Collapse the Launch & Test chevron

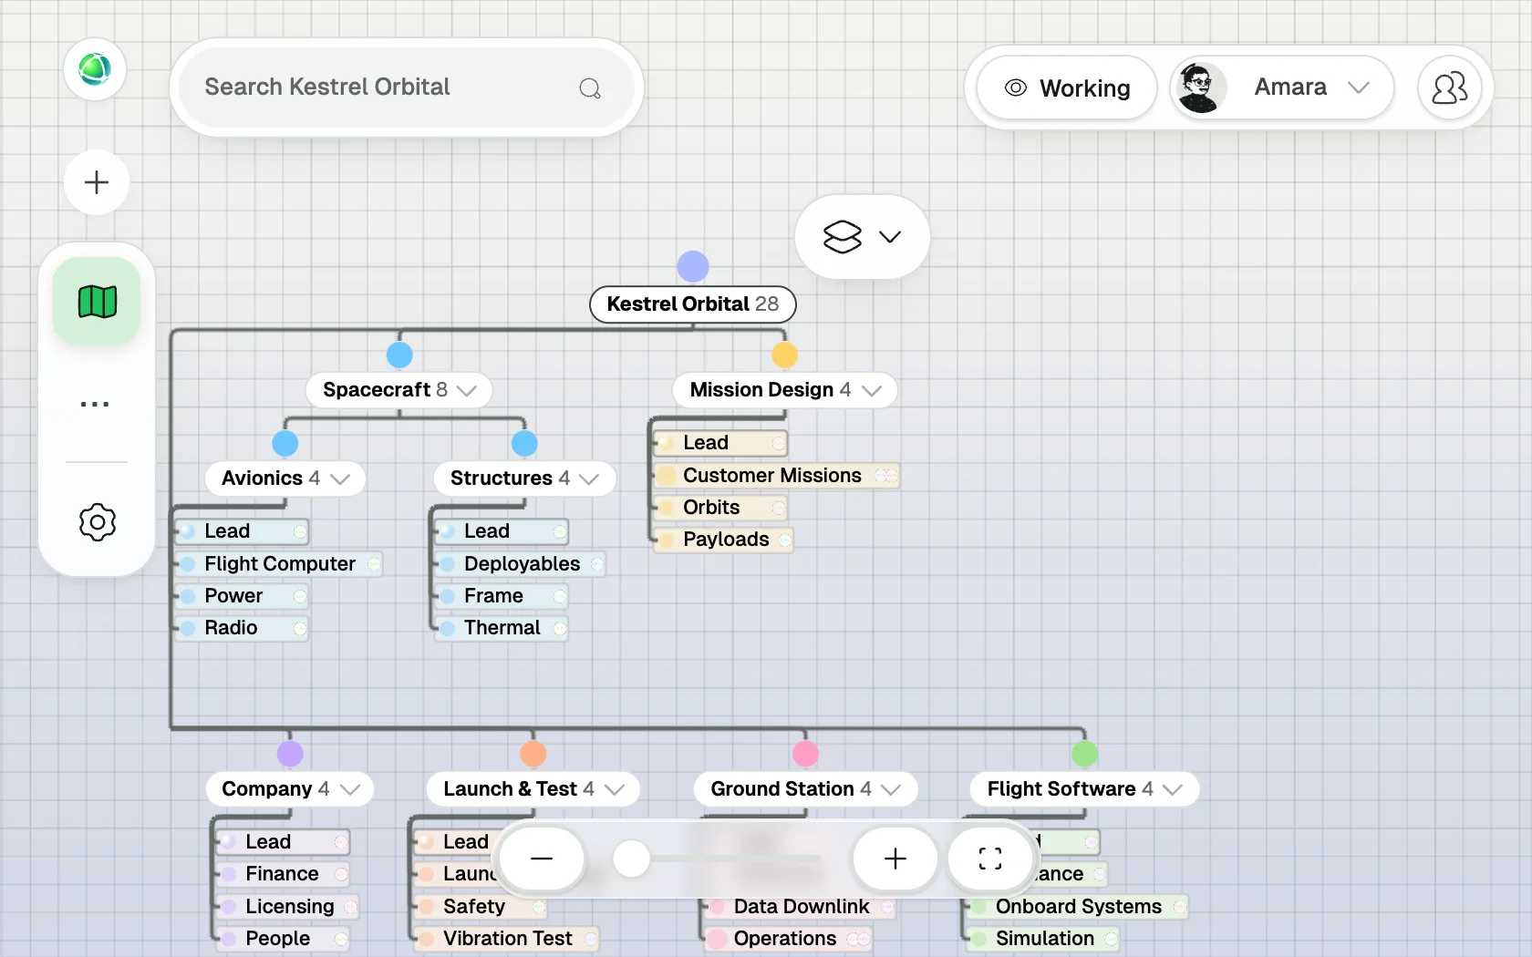pyautogui.click(x=615, y=789)
